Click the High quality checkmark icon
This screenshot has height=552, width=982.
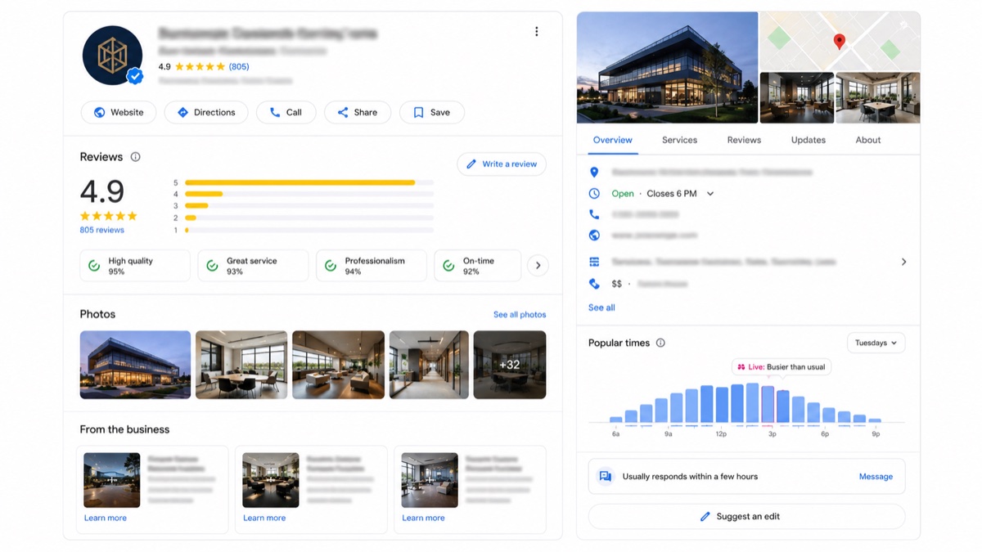(x=94, y=266)
